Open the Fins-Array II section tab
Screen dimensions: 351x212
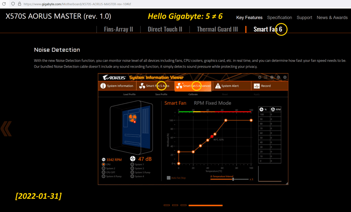tap(118, 29)
